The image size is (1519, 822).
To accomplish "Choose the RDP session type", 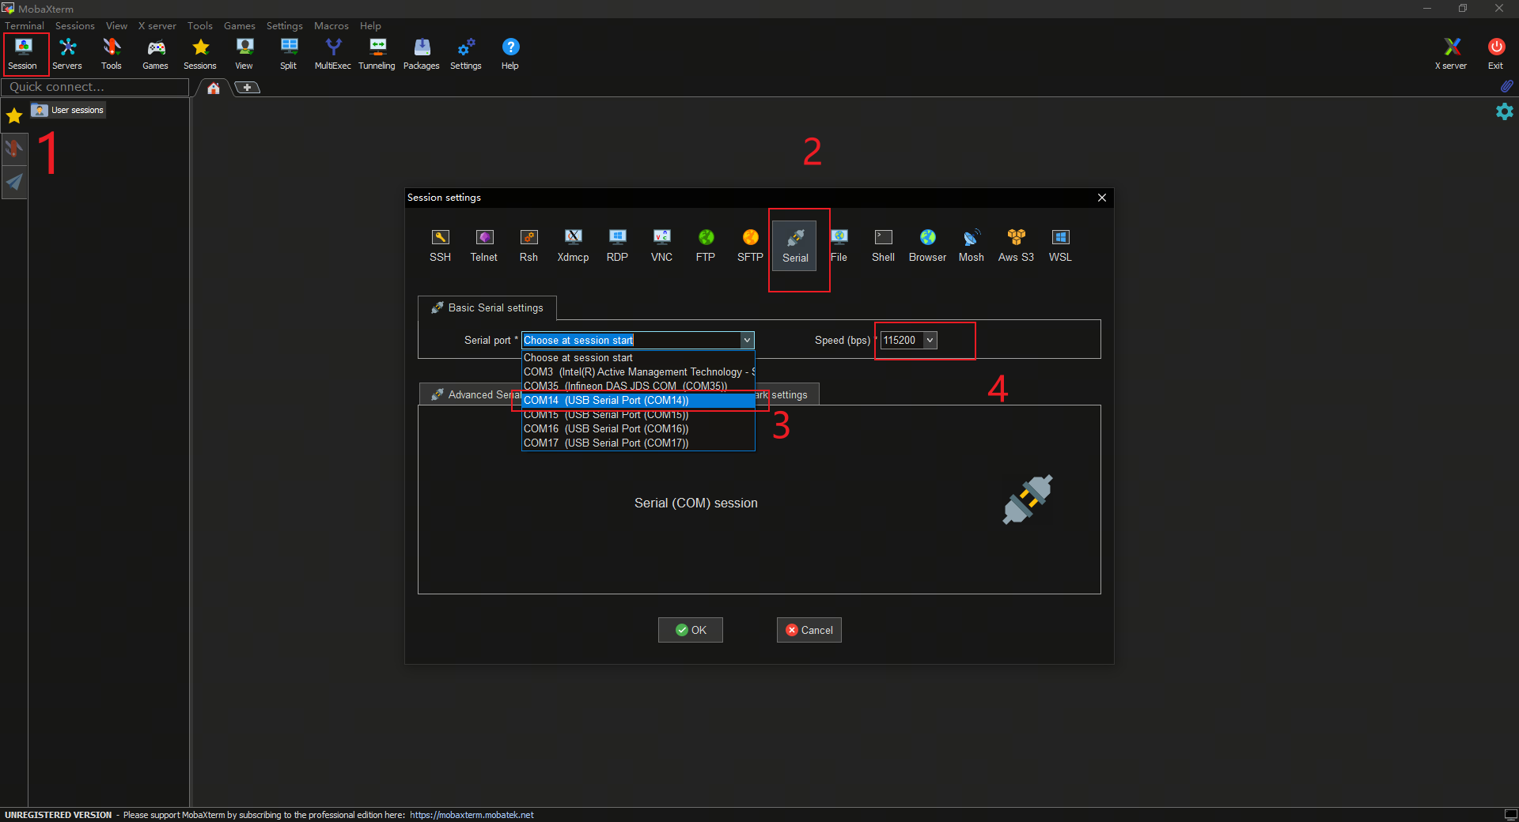I will 618,246.
